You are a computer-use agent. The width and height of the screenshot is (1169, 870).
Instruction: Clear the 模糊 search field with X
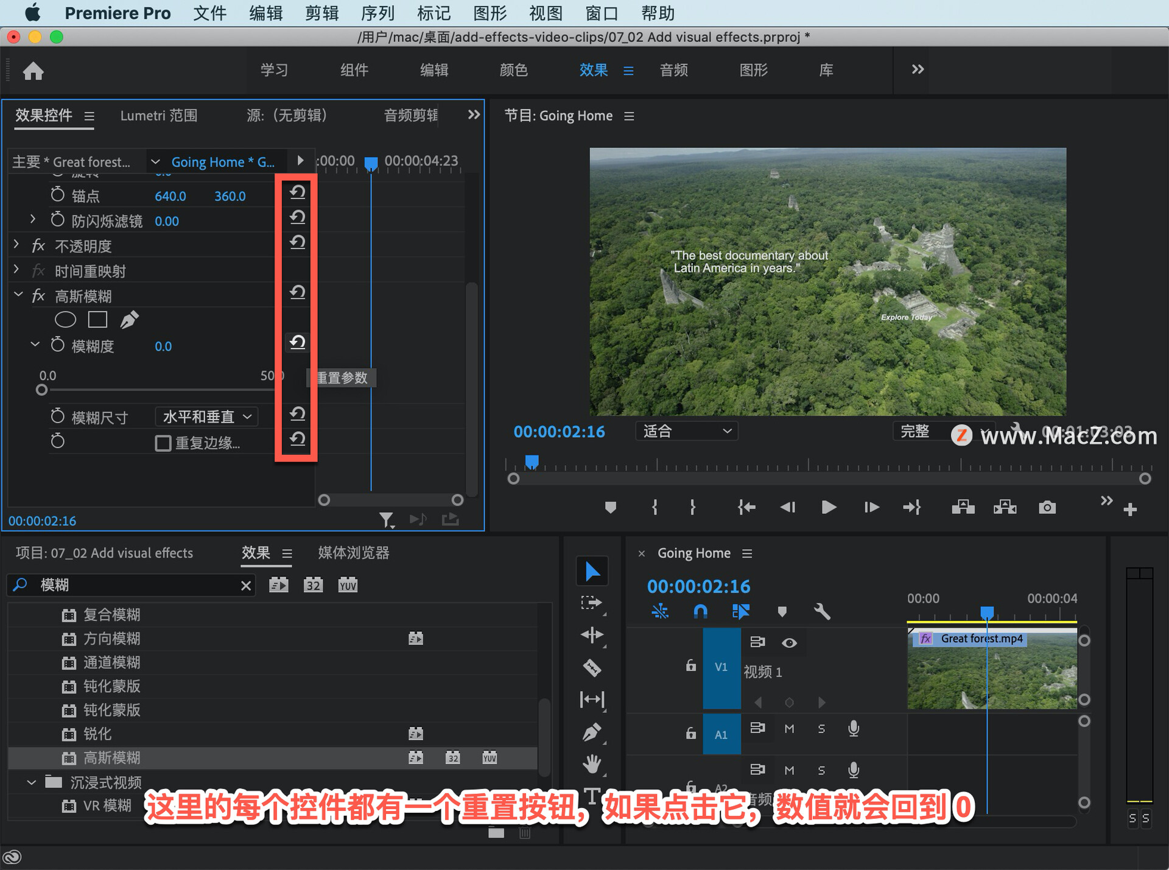[245, 586]
